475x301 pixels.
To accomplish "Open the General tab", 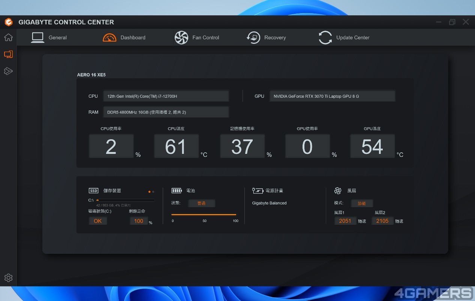I will click(x=49, y=37).
